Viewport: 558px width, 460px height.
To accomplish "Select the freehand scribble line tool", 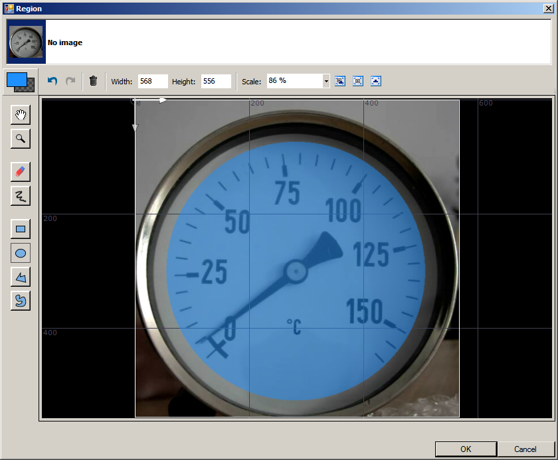I will (21, 195).
